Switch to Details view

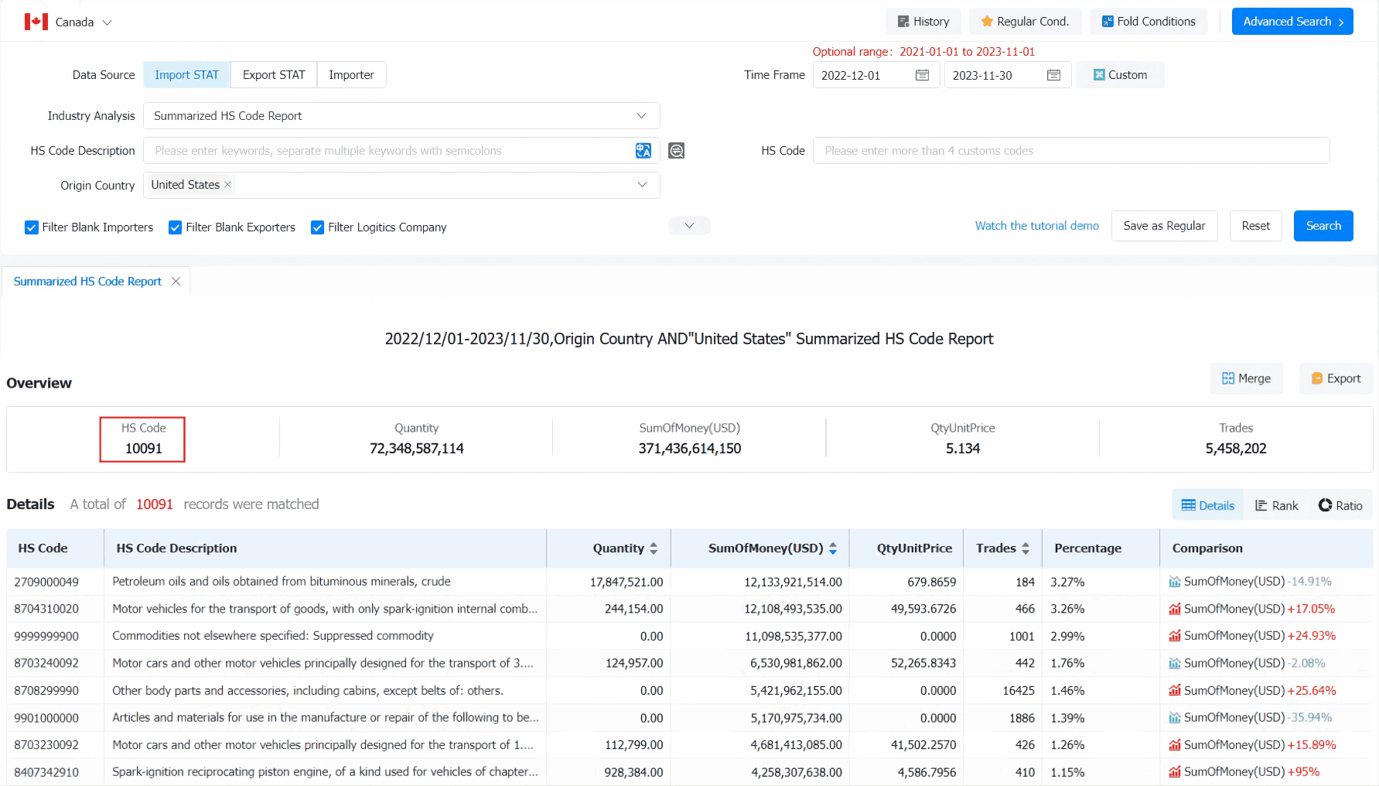1208,505
